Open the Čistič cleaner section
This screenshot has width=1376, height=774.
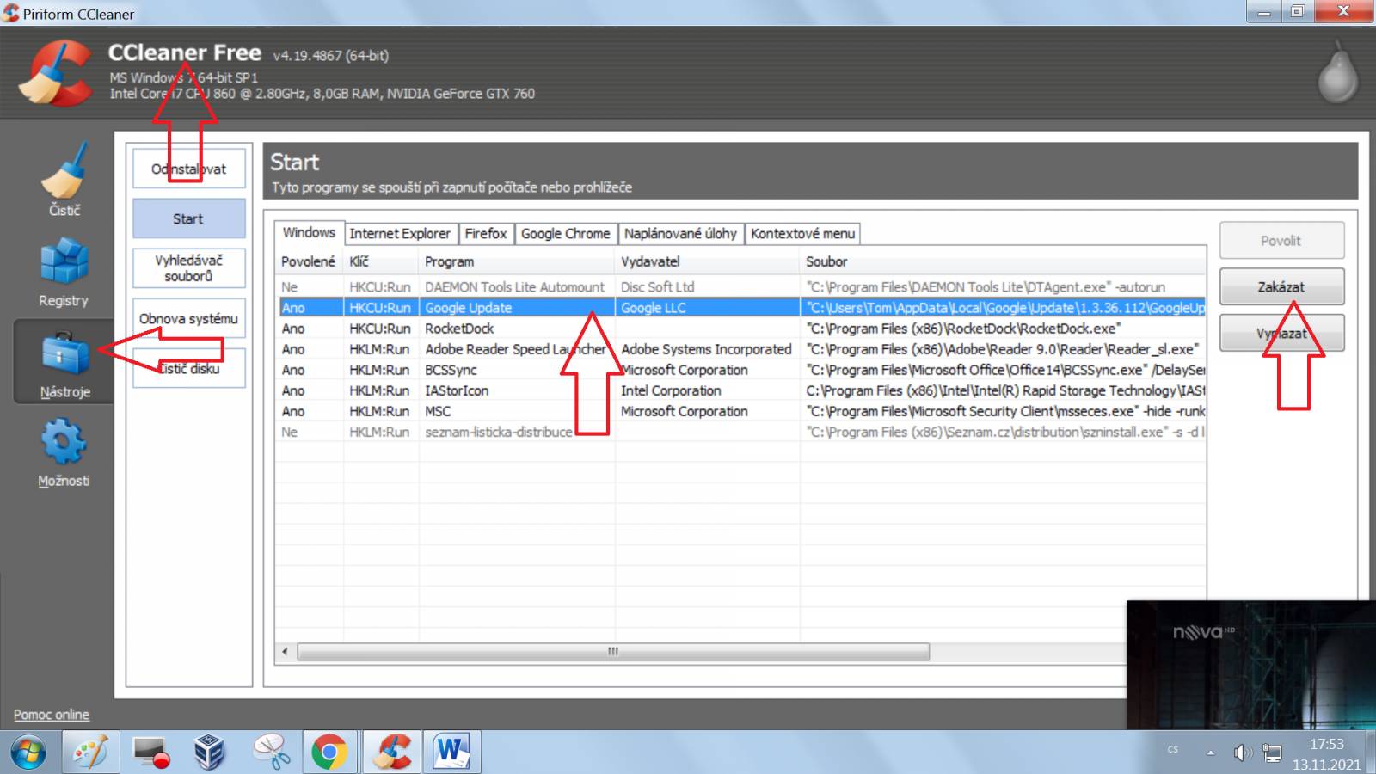[x=64, y=180]
